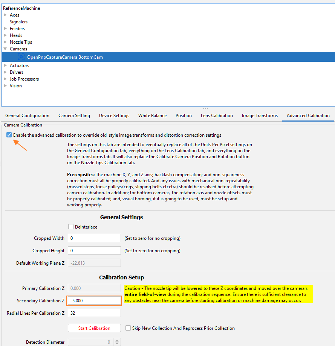Click the Secondary Calibration Z field

coord(94,301)
